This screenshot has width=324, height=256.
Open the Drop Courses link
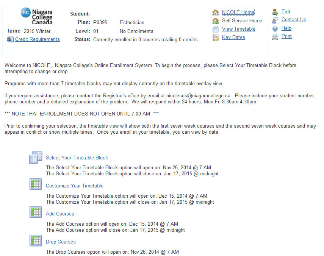point(61,242)
